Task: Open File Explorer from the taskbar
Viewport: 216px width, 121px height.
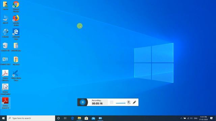Action: (x=79, y=118)
